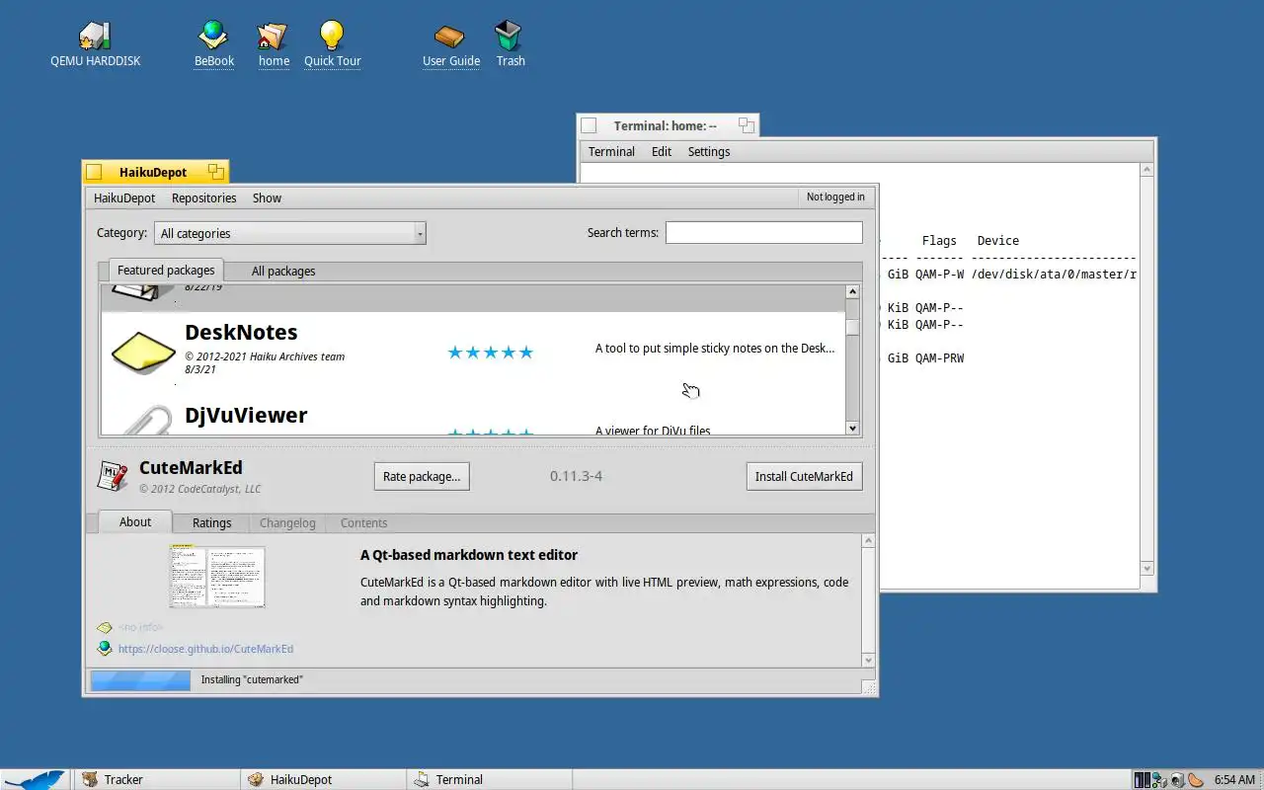Select the DeskNotes package title
1264x790 pixels.
click(241, 333)
